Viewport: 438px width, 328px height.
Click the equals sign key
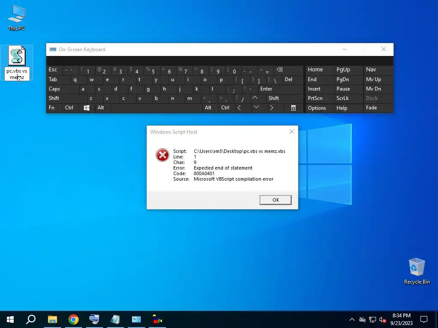point(265,70)
